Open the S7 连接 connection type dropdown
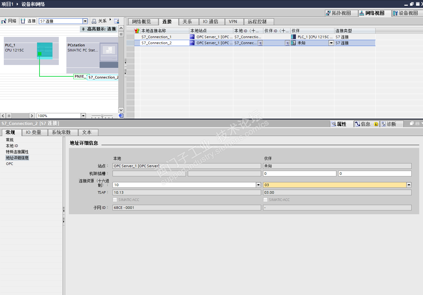This screenshot has height=295, width=423. [85, 21]
